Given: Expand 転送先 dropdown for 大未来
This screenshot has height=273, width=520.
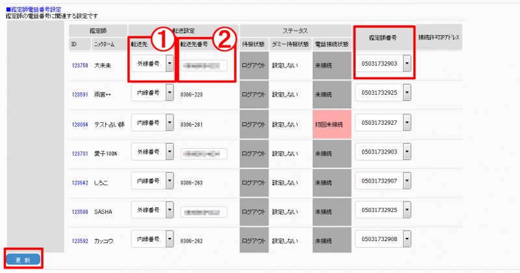Looking at the screenshot, I should point(169,64).
